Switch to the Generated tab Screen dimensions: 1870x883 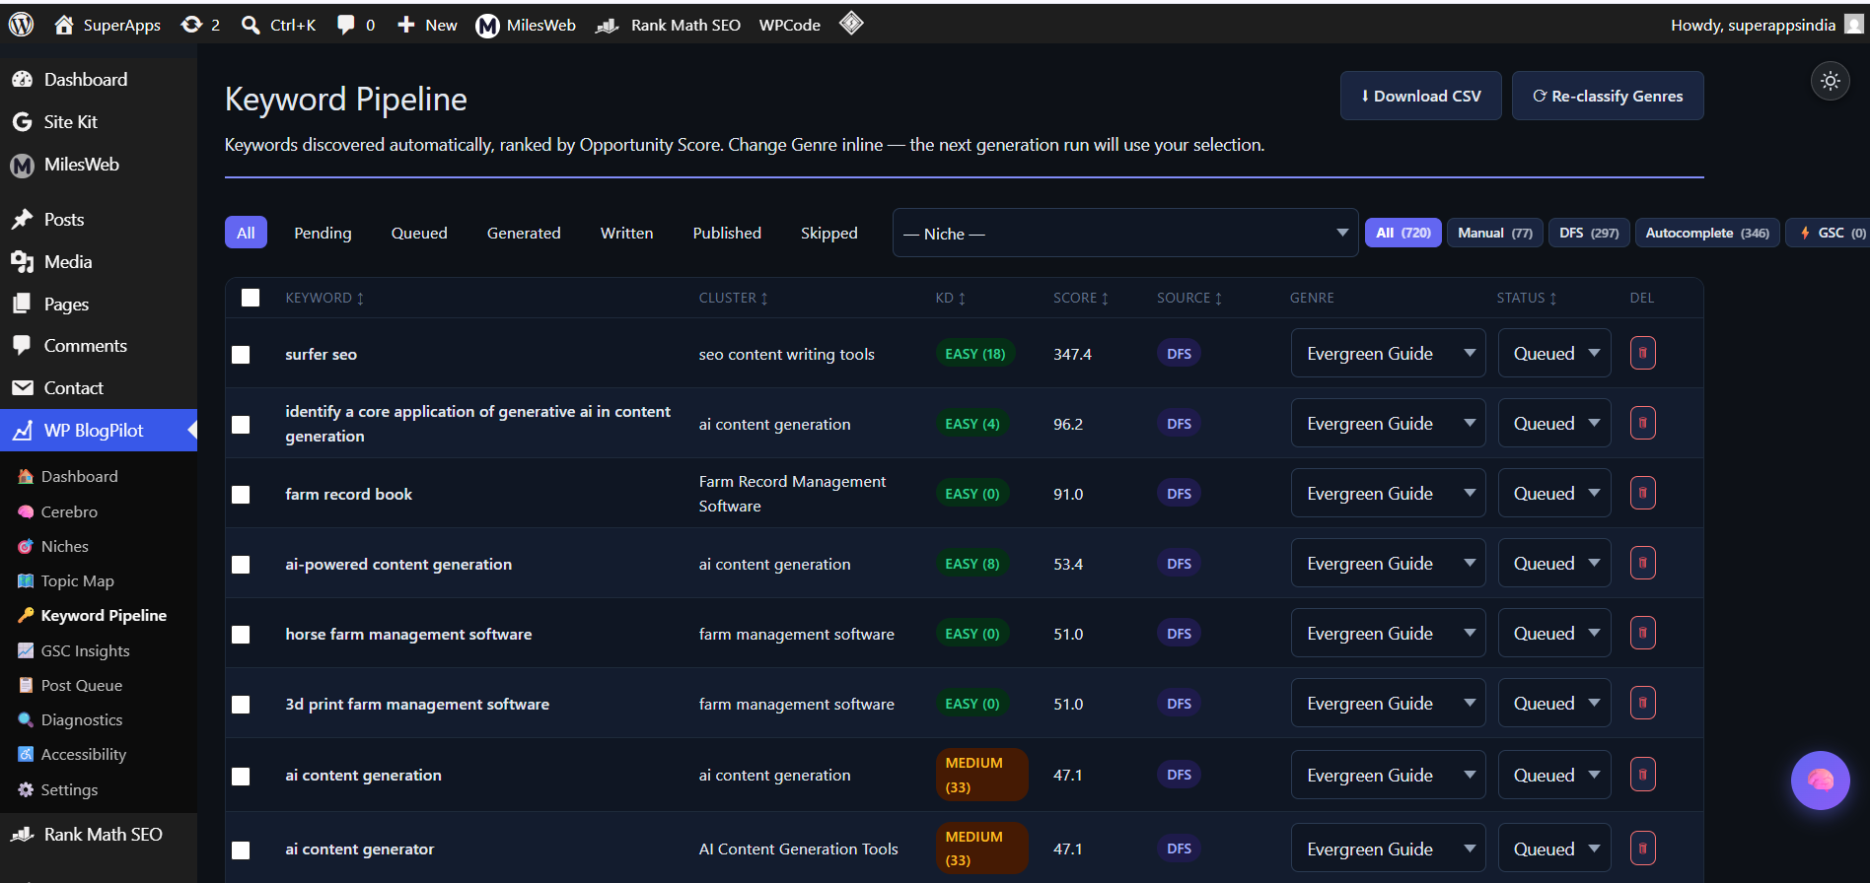pos(524,233)
